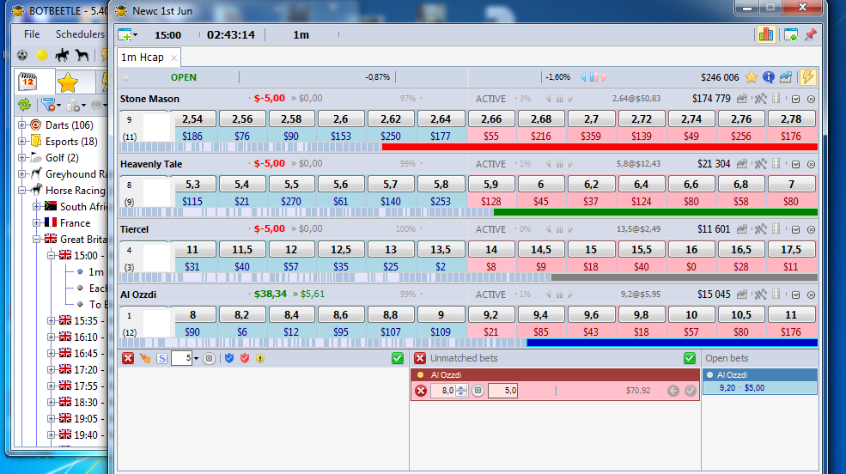Open market info blue icon
This screenshot has width=846, height=474.
[769, 77]
